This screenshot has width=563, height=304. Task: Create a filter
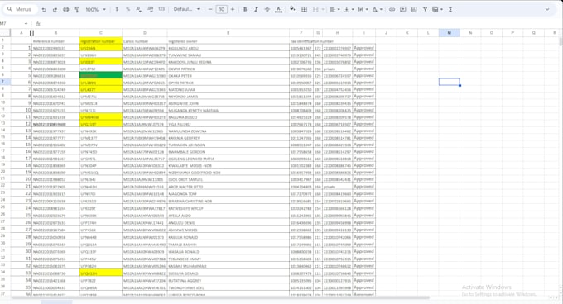(425, 9)
